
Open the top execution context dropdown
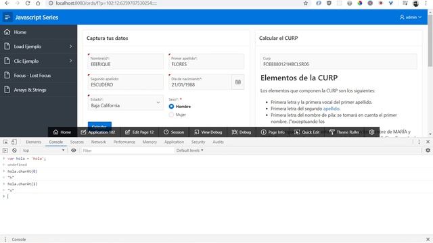click(x=43, y=151)
